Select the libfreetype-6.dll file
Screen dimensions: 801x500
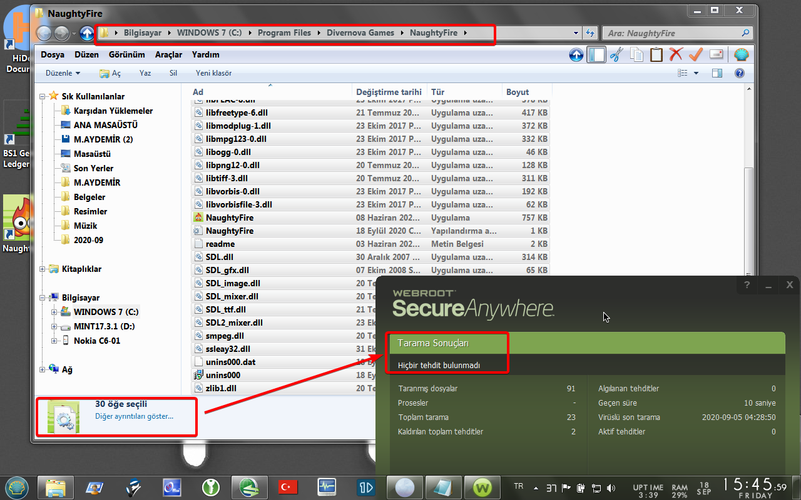point(237,112)
